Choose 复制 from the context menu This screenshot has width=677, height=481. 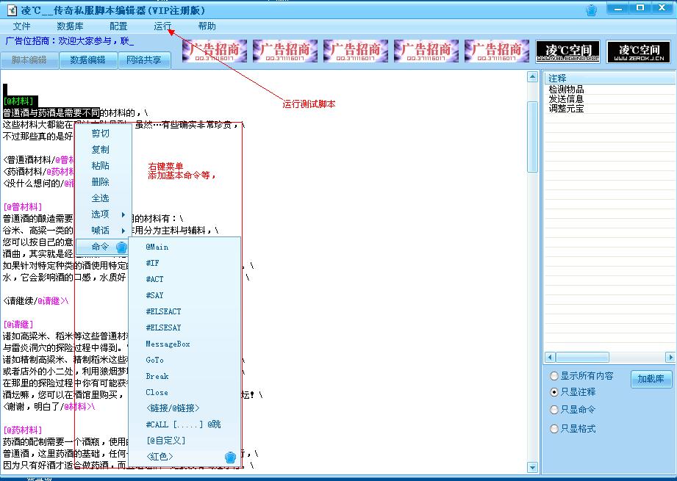[100, 150]
